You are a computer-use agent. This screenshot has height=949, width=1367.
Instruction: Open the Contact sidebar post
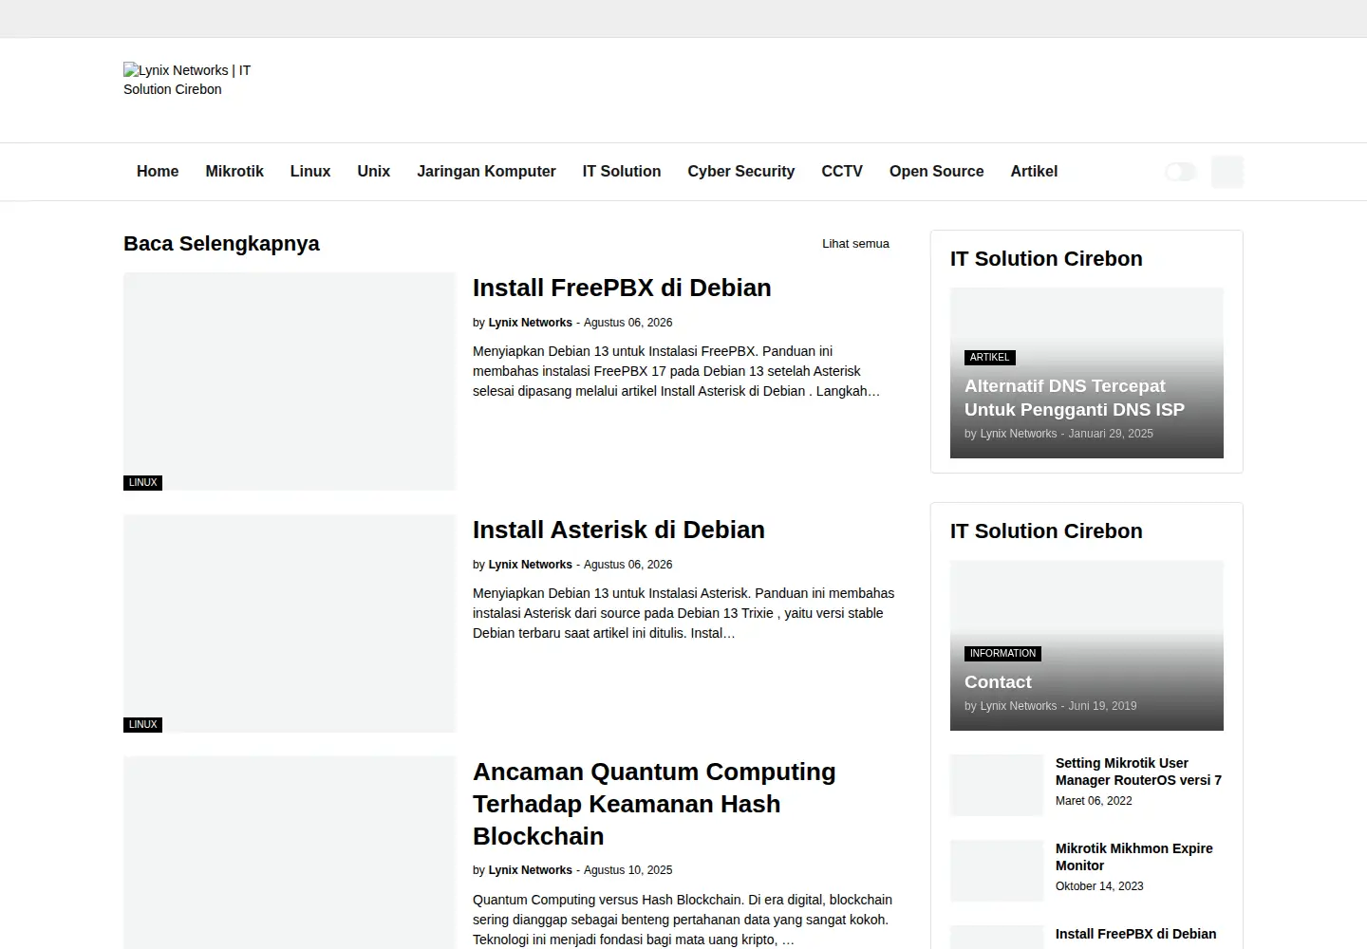click(x=998, y=682)
